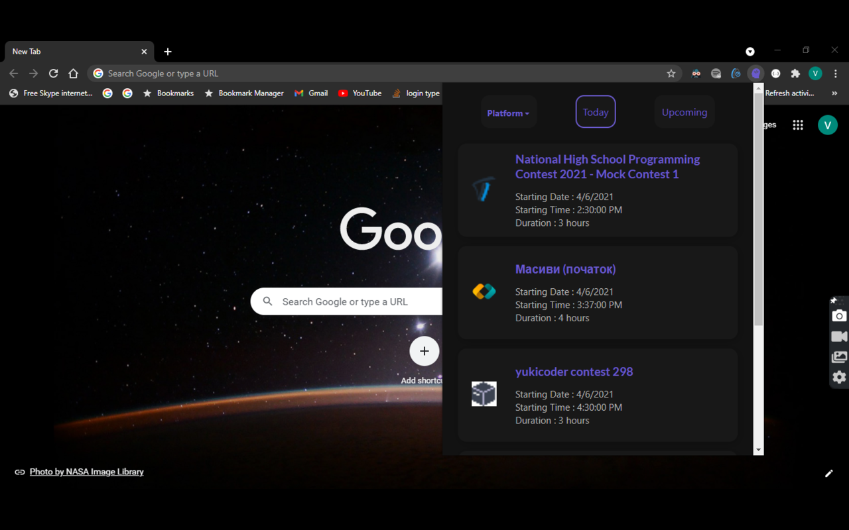The height and width of the screenshot is (530, 849).
Task: Open the masked character extension icon
Action: coord(696,74)
